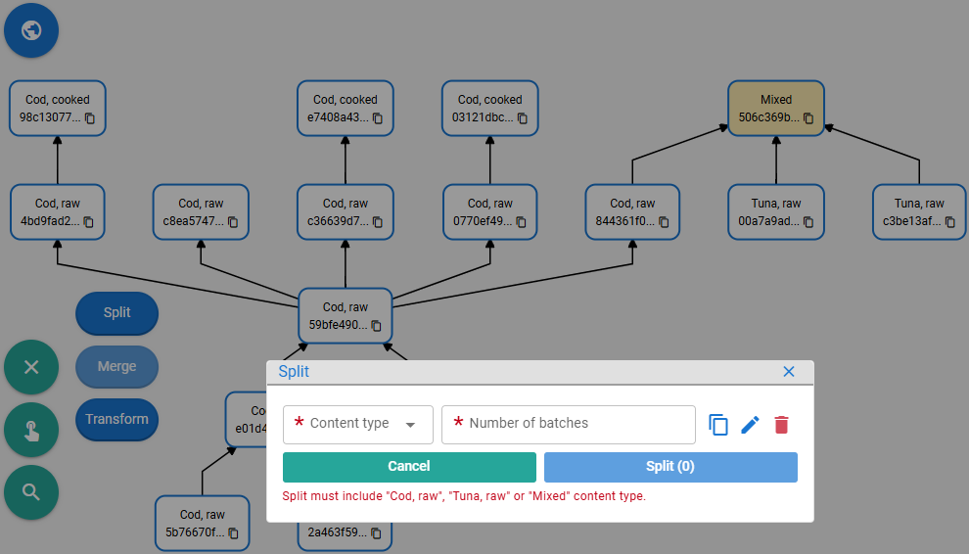
Task: Select the Tuna, raw c3be13af node
Action: tap(919, 212)
